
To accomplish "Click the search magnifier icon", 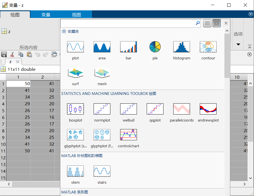I will [198, 23].
